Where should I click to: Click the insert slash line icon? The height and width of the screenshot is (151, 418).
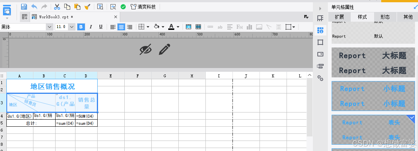[269, 27]
